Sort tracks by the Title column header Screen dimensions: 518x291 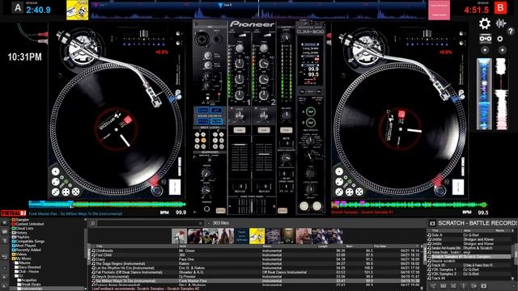99,247
